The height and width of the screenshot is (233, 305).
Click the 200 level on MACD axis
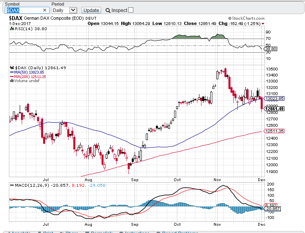[x=271, y=184]
